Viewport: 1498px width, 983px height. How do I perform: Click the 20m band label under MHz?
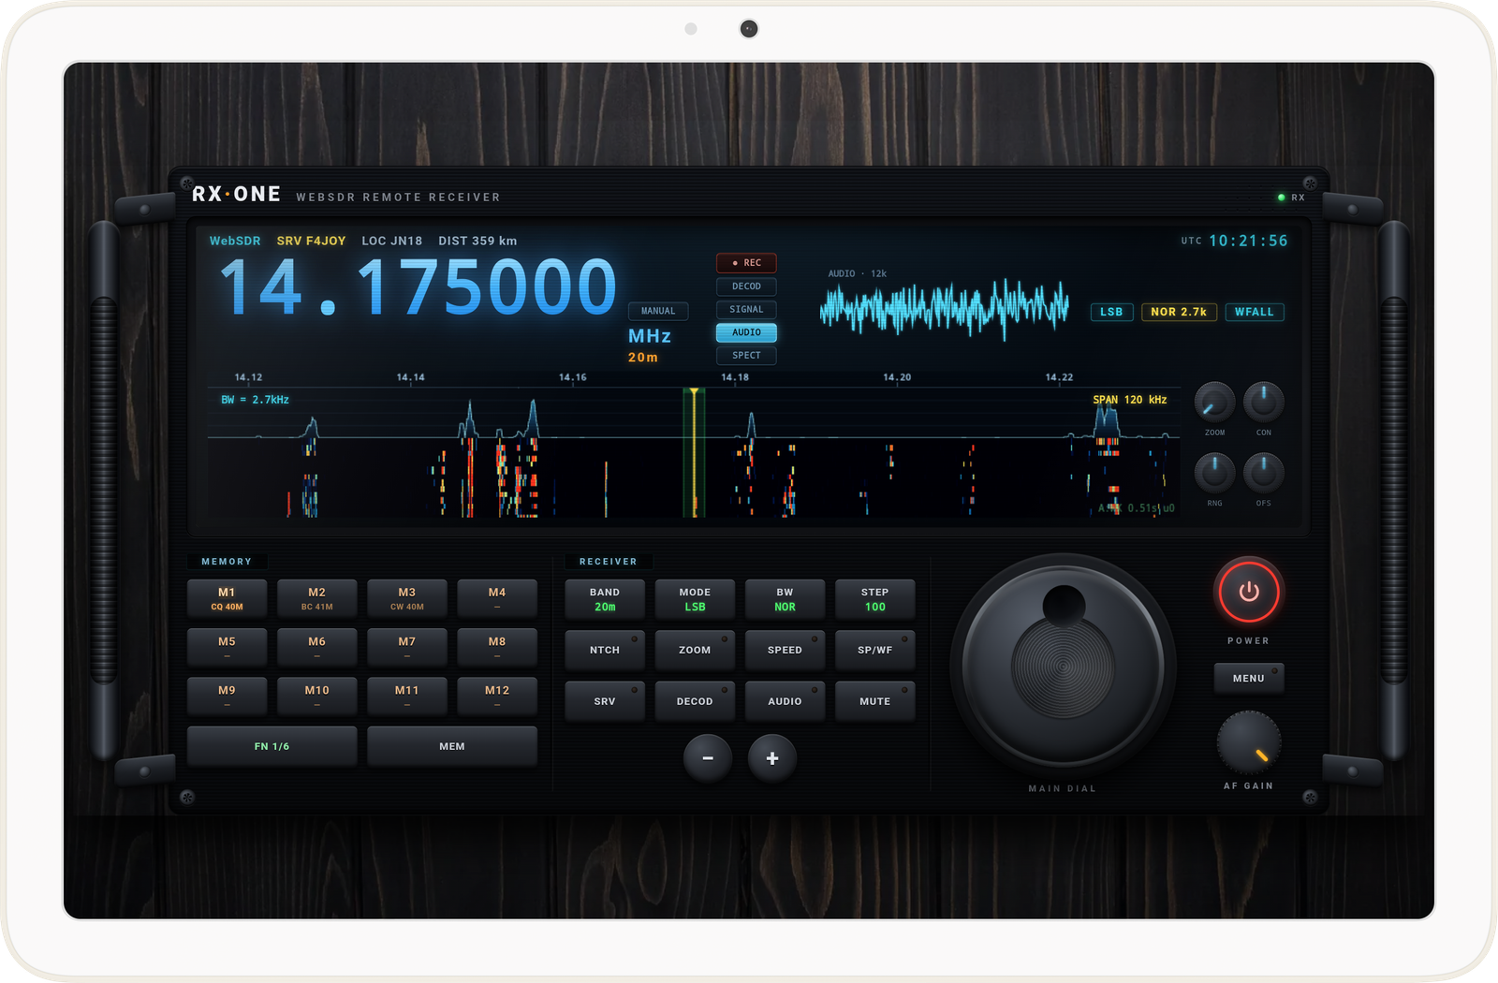tap(643, 358)
